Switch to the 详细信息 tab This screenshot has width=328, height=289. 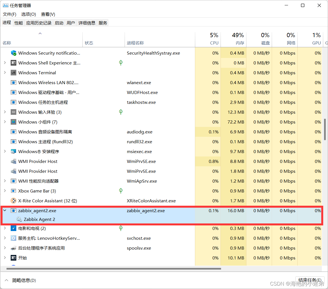point(87,23)
